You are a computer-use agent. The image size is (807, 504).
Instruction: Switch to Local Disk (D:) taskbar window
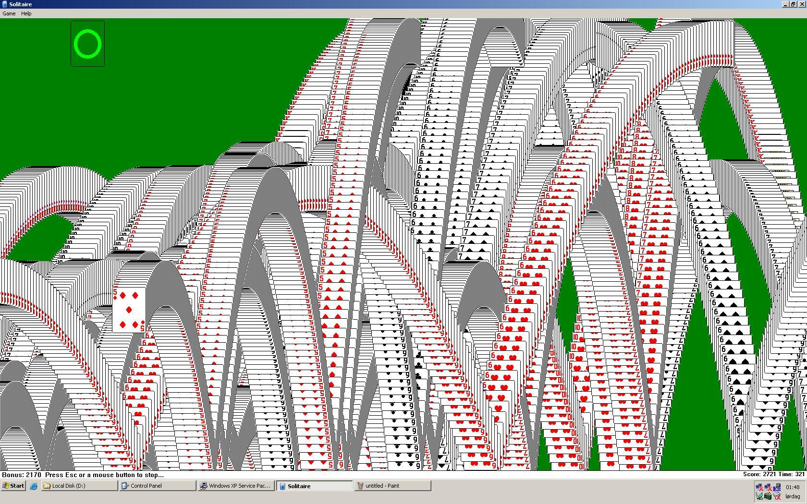tap(80, 486)
